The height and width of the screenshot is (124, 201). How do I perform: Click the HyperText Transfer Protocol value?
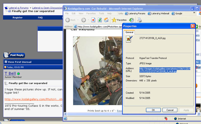[153, 58]
